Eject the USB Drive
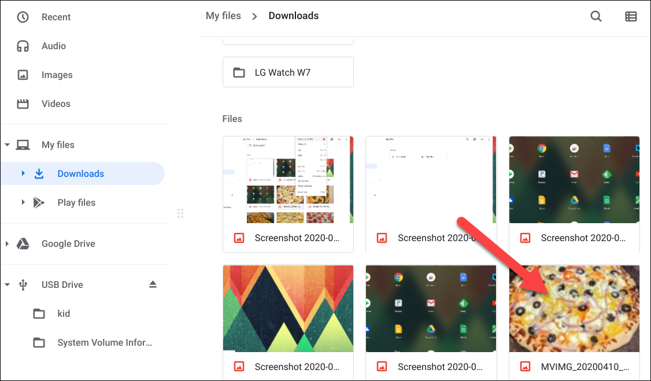 point(152,284)
